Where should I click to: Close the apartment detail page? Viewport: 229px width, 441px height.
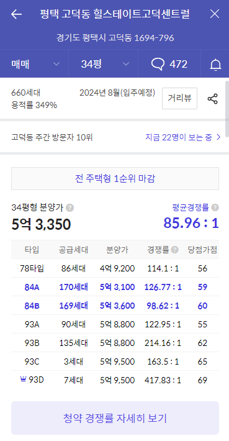[215, 14]
